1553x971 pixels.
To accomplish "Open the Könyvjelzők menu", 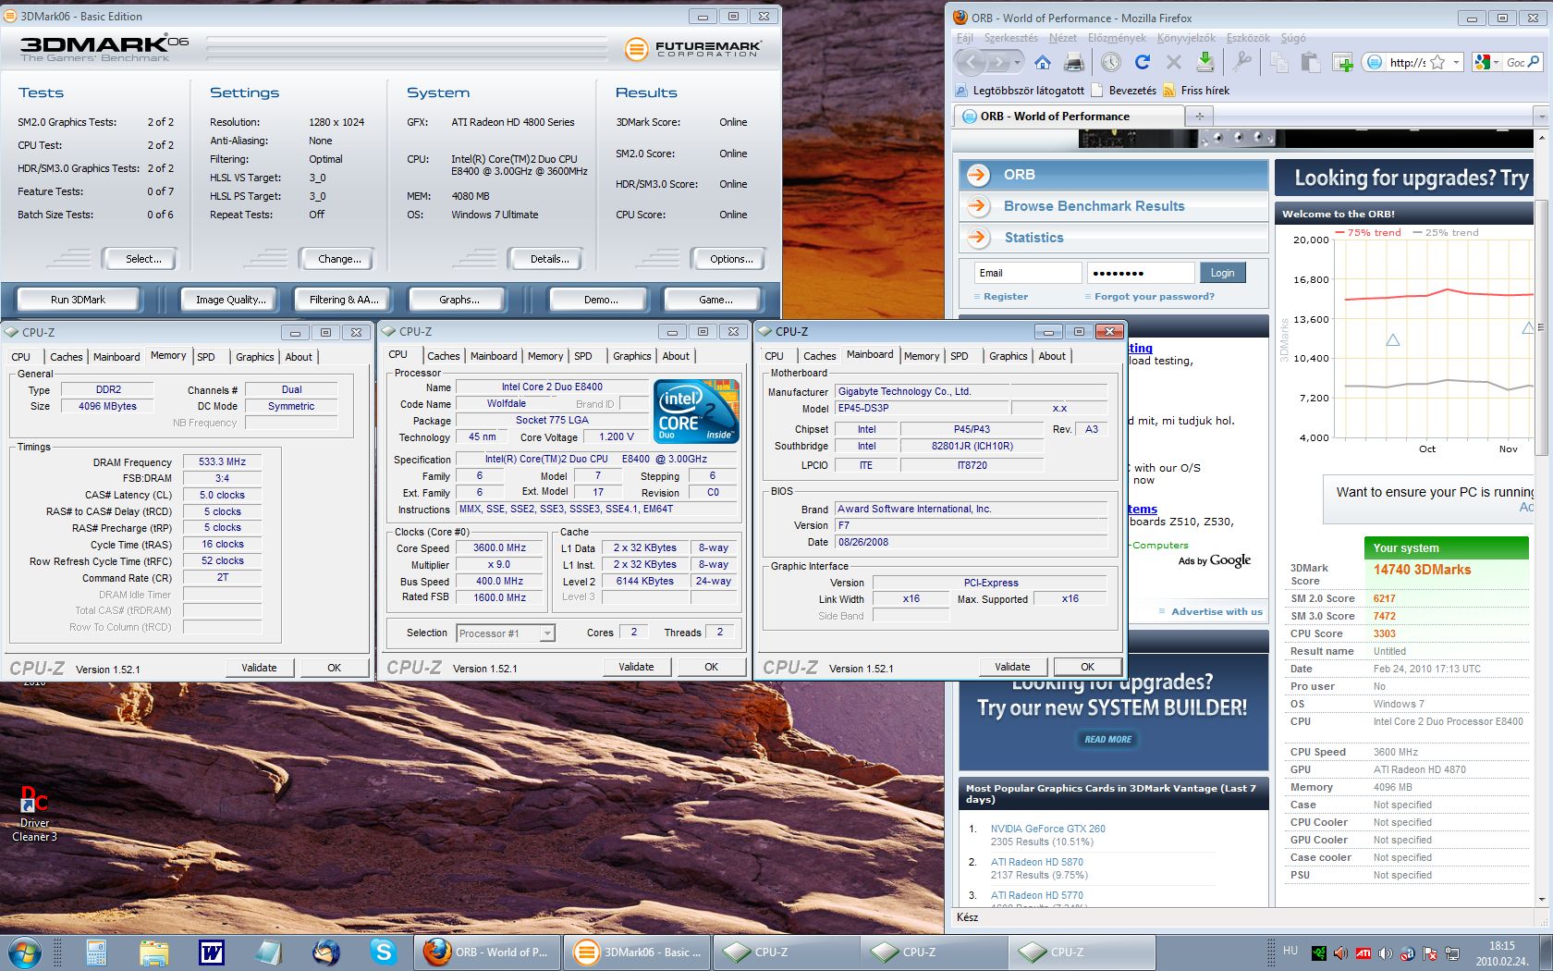I will point(1186,38).
